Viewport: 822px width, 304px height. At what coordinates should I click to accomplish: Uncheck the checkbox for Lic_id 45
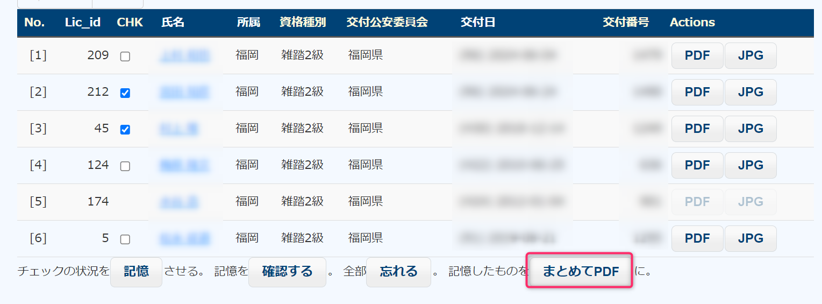click(x=125, y=130)
